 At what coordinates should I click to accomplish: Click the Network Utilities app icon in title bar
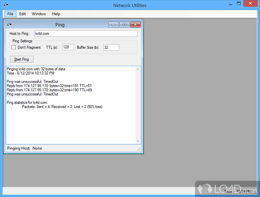[x=6, y=5]
